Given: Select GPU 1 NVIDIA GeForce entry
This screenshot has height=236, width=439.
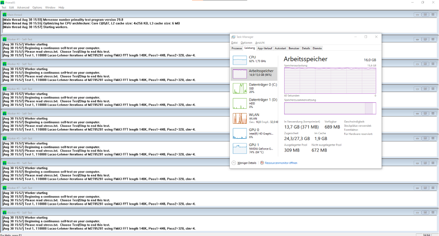Looking at the screenshot, I should point(254,149).
